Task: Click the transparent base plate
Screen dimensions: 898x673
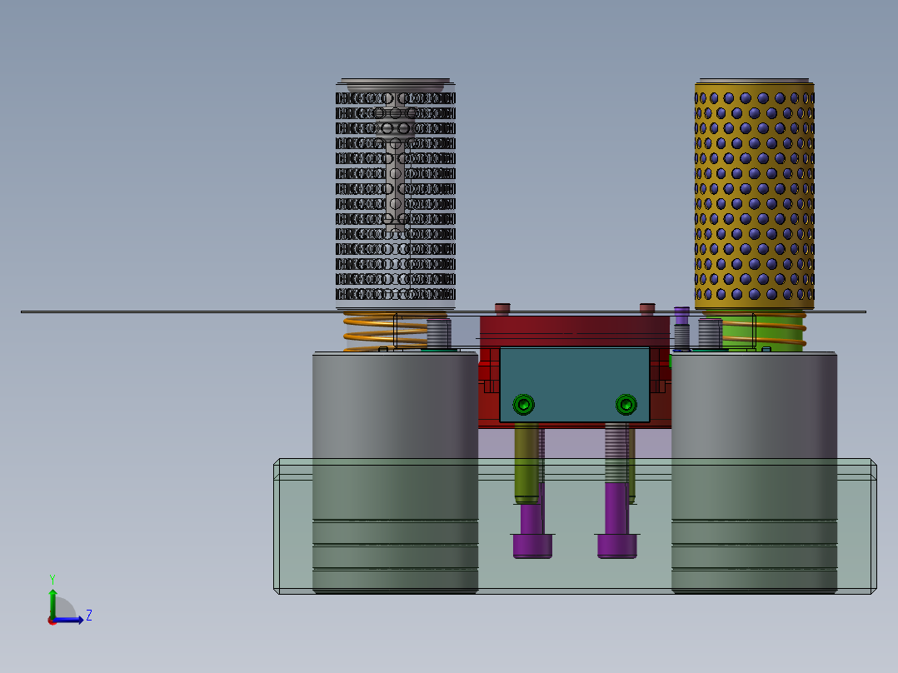Action: [x=575, y=526]
